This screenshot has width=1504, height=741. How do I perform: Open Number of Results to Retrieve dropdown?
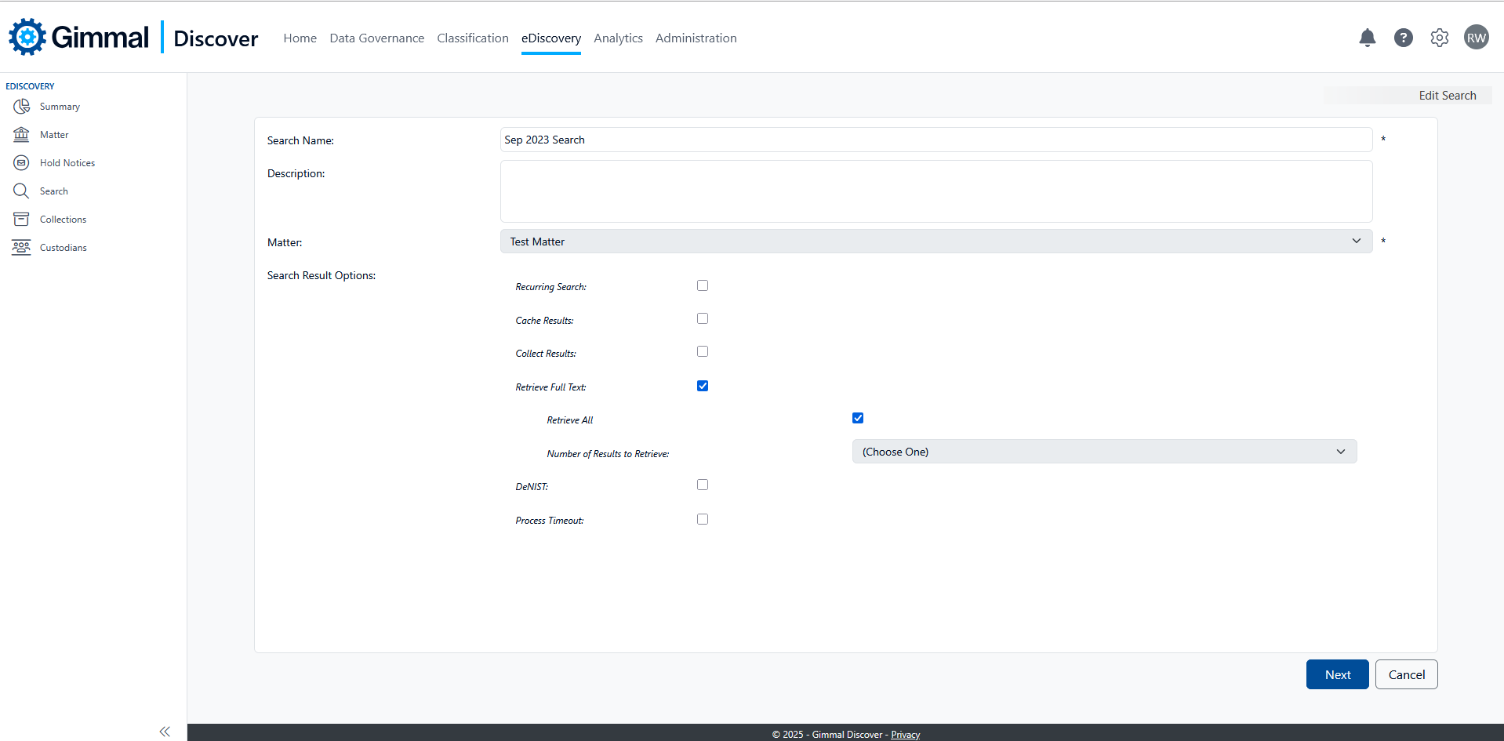coord(1103,452)
